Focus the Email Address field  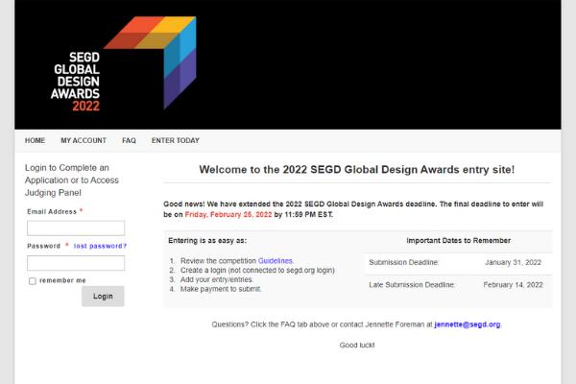[x=76, y=228]
